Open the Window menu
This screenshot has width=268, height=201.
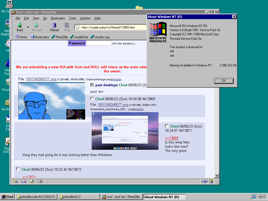point(85,18)
